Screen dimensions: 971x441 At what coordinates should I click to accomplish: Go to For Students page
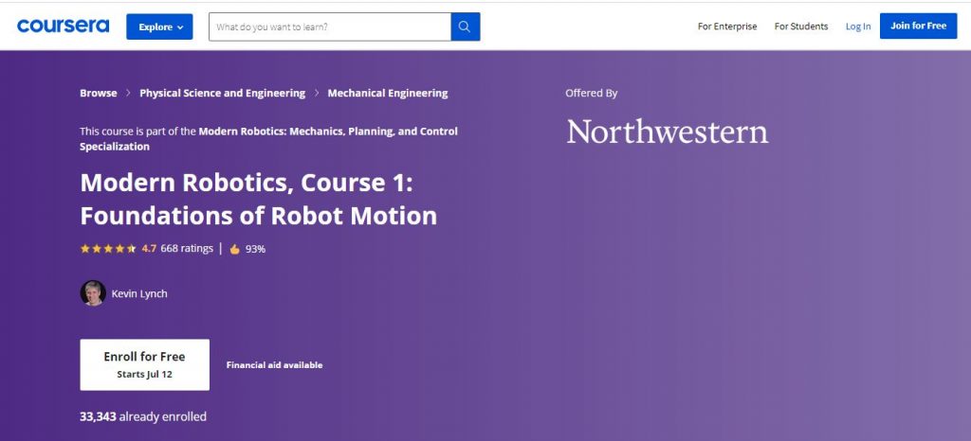coord(800,26)
